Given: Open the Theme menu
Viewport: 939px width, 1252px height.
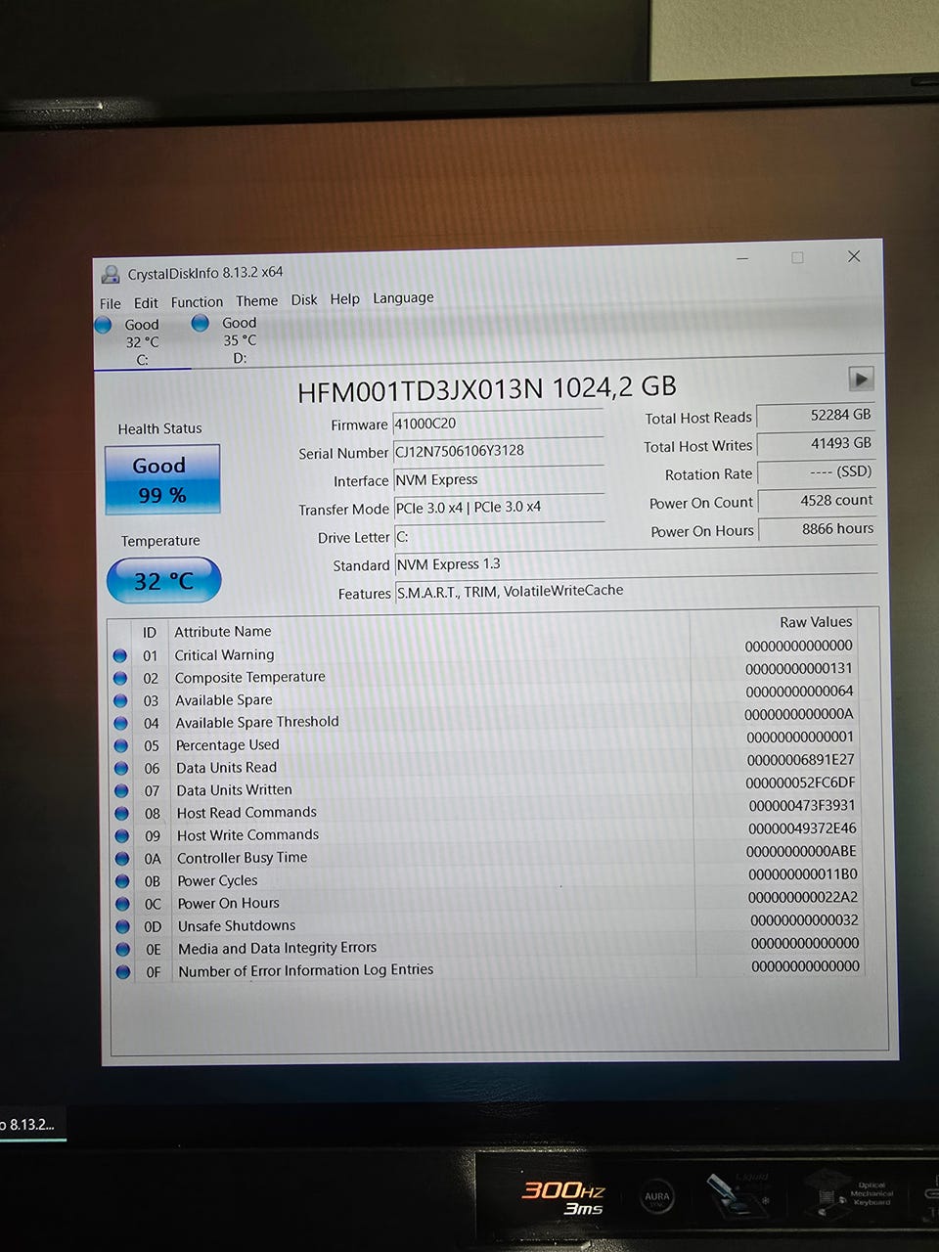Looking at the screenshot, I should [256, 301].
